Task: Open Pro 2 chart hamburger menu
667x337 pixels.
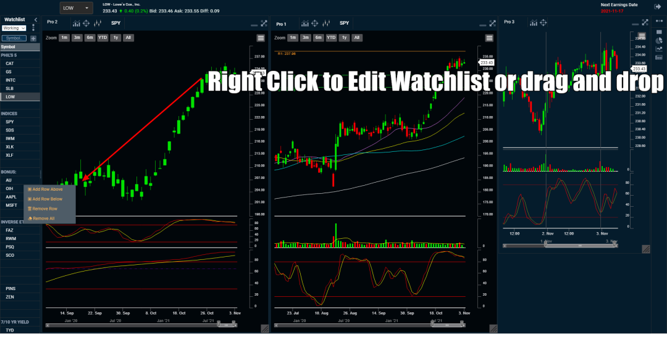Action: [261, 38]
